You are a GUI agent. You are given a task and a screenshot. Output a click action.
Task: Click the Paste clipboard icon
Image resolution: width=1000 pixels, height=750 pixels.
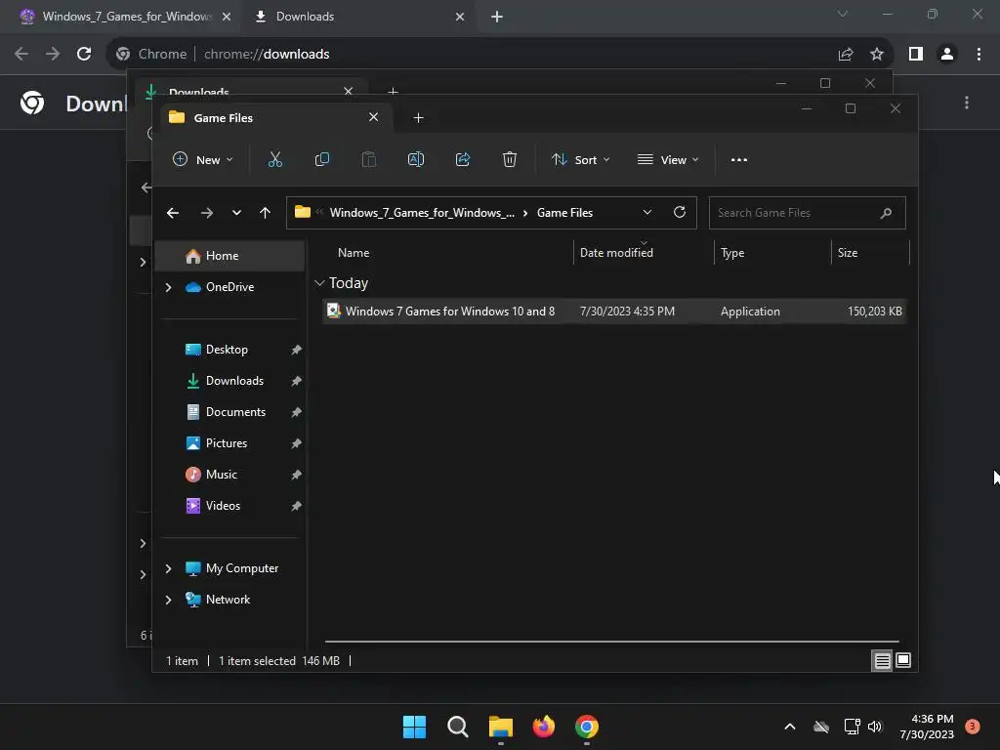368,159
